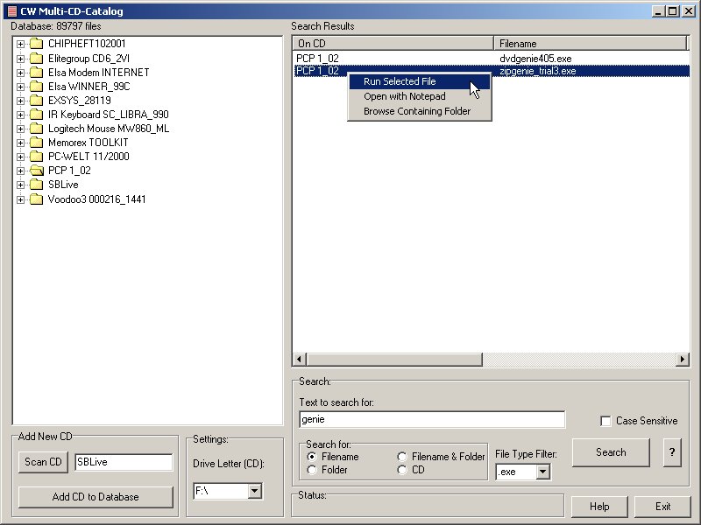
Task: Select the Voodoo3 000216_1441 tree label
Action: click(96, 199)
